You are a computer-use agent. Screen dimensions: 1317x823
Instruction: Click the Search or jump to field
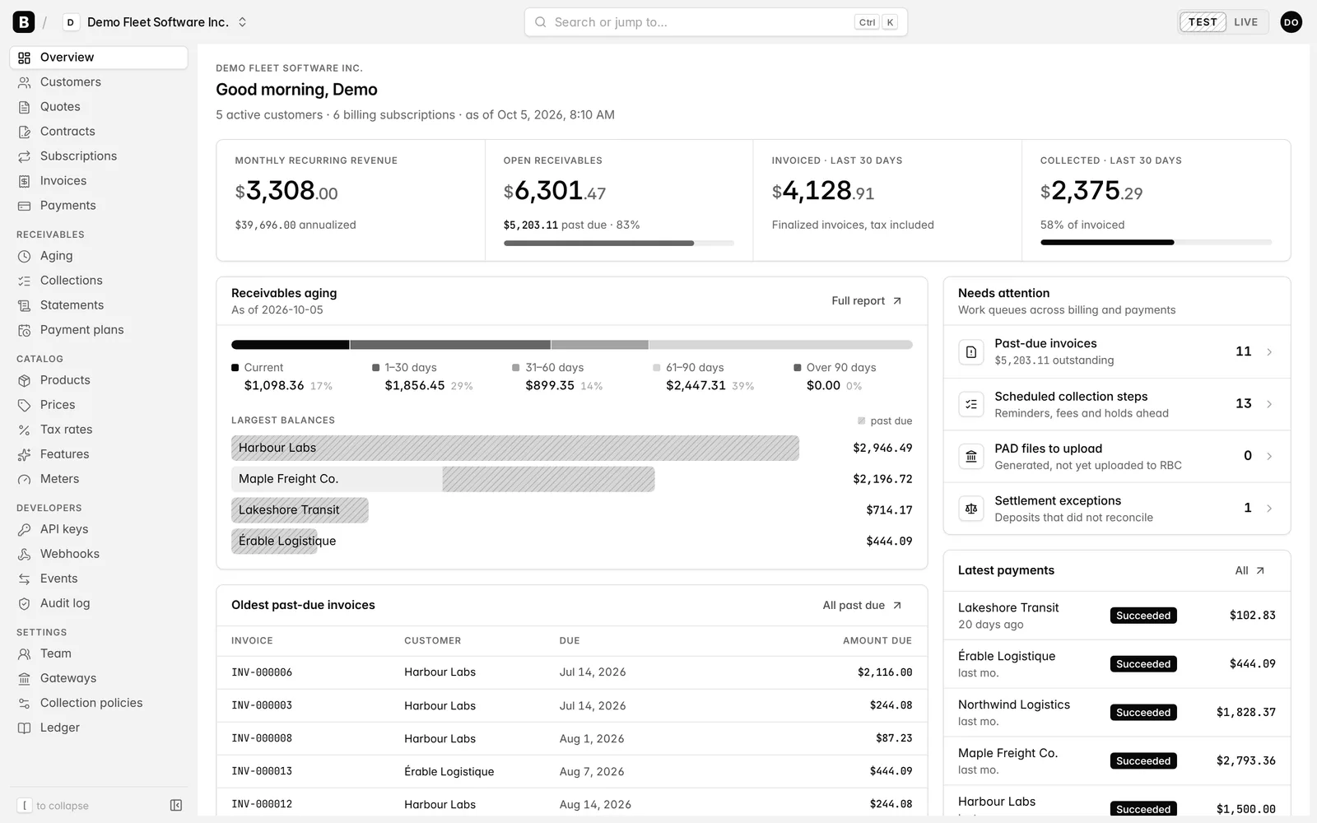click(715, 22)
